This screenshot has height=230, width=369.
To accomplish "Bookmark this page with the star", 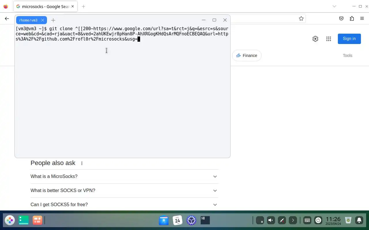I will pos(301,18).
